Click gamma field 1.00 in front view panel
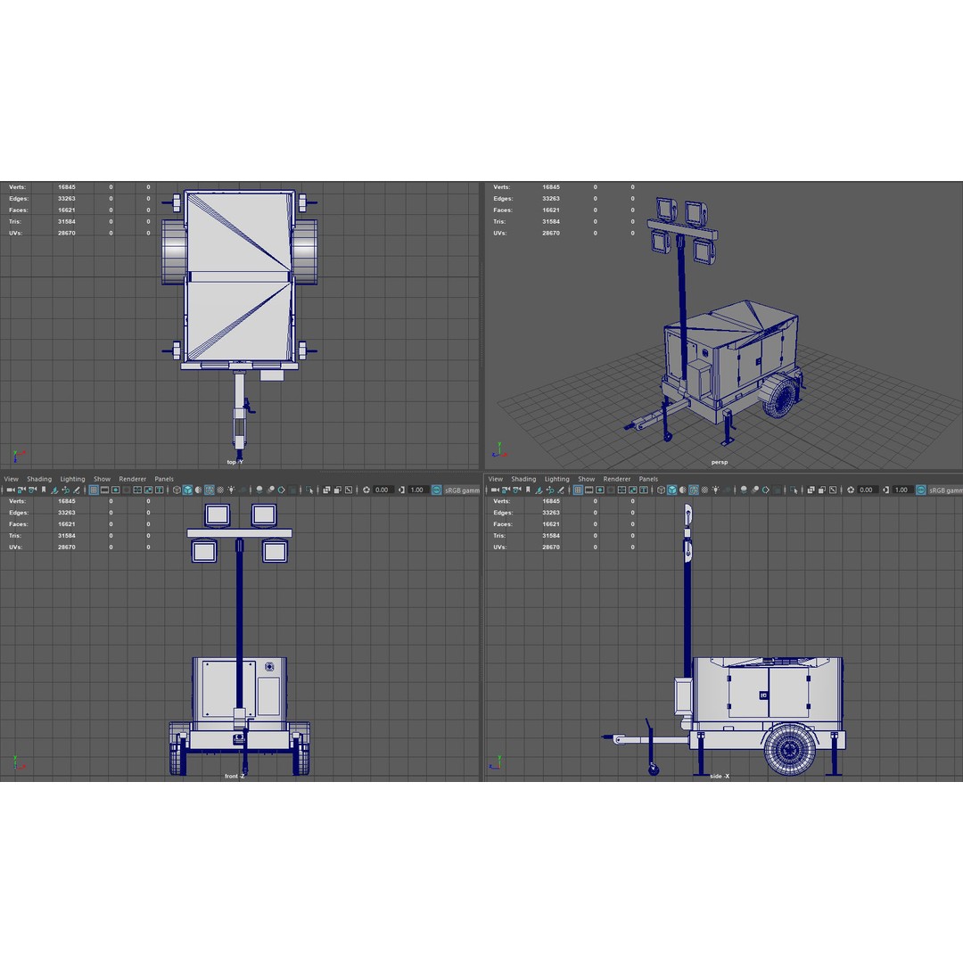This screenshot has height=963, width=963. point(417,490)
